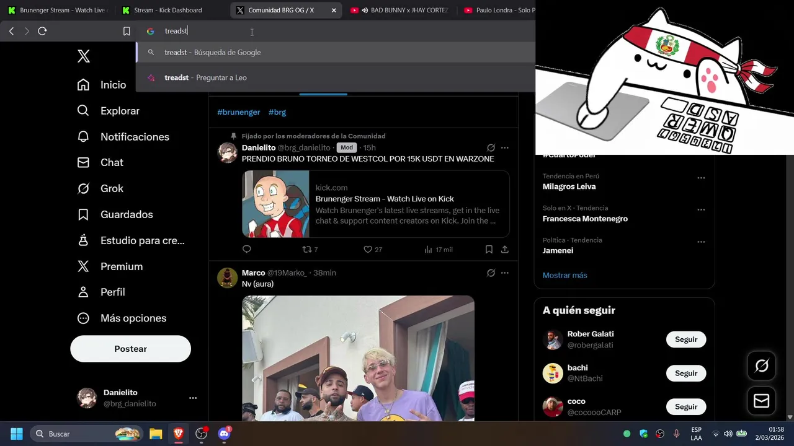Open account menu dots next to Danielito
This screenshot has height=446, width=794.
[193, 398]
